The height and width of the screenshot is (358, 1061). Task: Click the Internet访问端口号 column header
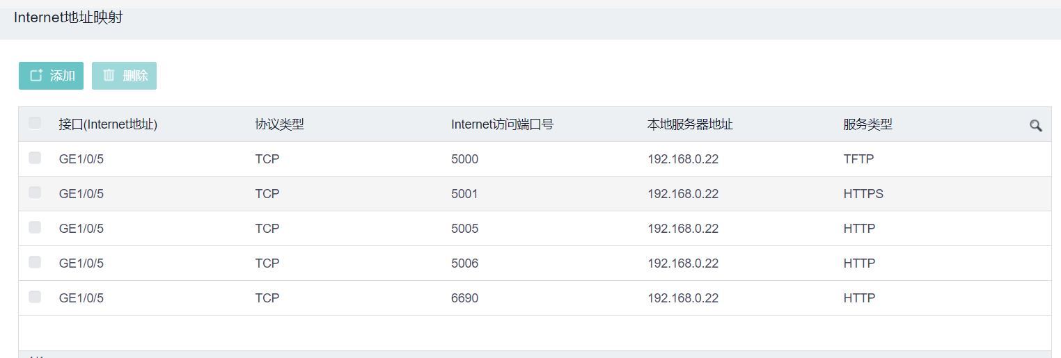pyautogui.click(x=502, y=124)
